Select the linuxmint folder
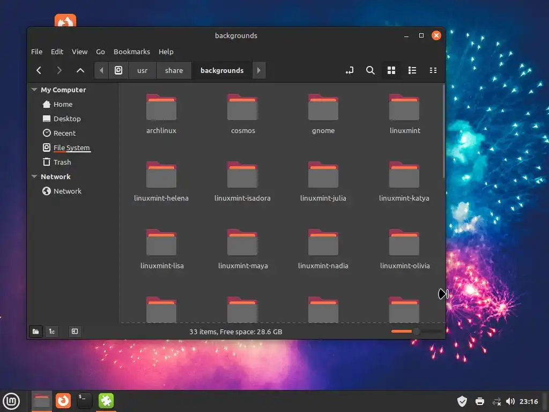The height and width of the screenshot is (412, 549). 404,114
